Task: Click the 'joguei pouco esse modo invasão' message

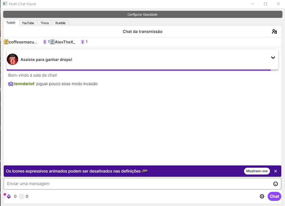Action: click(x=67, y=84)
